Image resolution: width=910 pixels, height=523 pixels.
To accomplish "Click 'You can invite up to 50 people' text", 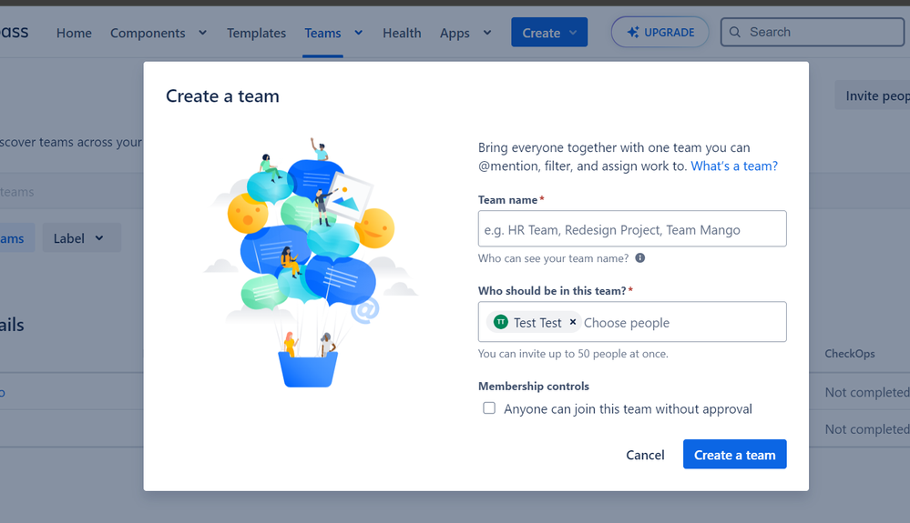I will pos(573,353).
